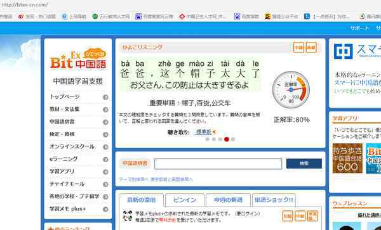Open チャイナモール in the sidebar menu
The image size is (381, 230).
(67, 184)
